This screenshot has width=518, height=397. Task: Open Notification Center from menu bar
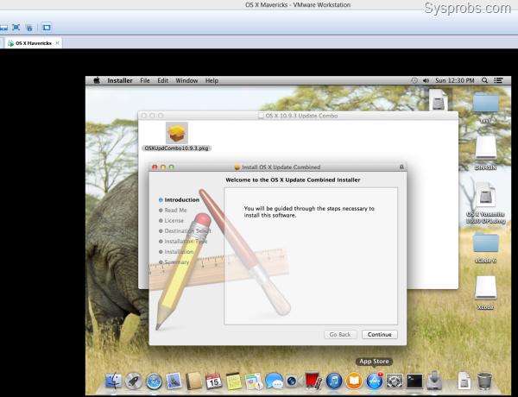click(498, 80)
